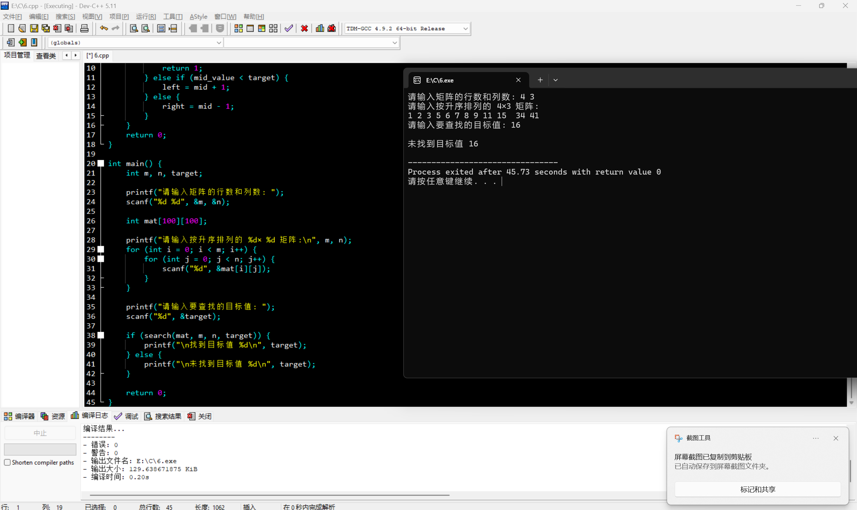Click the red X stop-execution icon

[x=304, y=28]
